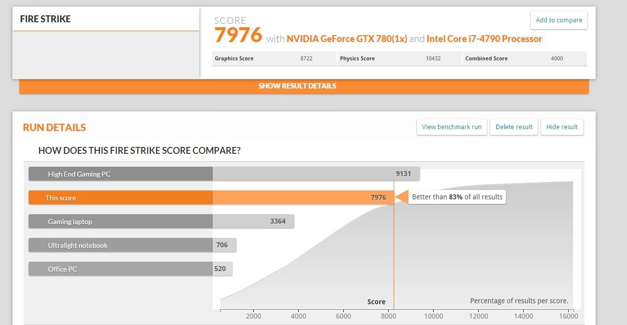Click the large 7976 score number
This screenshot has height=325, width=627.
238,35
